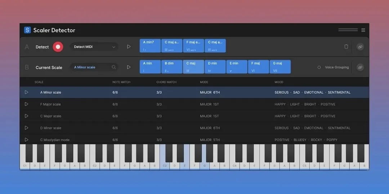This screenshot has width=389, height=194.
Task: Sort by the CHORD MATCH column header
Action: tap(166, 82)
